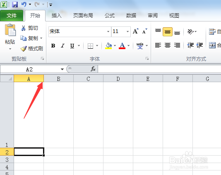Switch to the 开始 tab
The height and width of the screenshot is (175, 221).
click(35, 16)
